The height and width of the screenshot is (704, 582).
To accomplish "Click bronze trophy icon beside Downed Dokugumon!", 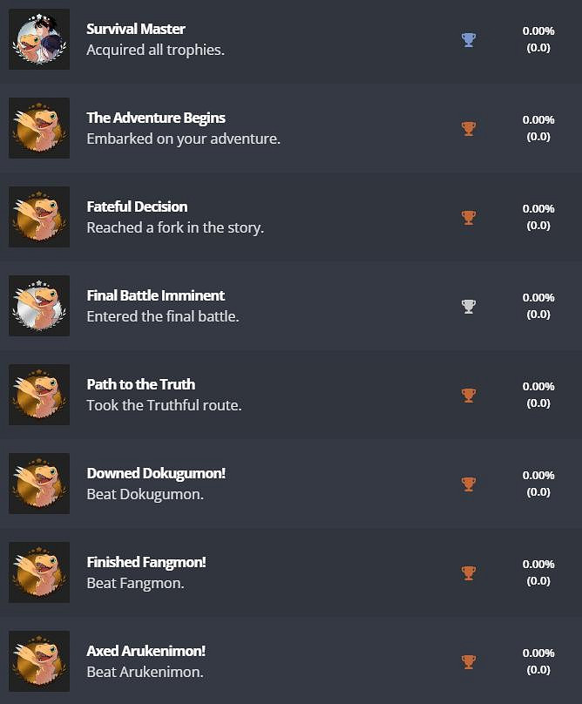I will (469, 484).
